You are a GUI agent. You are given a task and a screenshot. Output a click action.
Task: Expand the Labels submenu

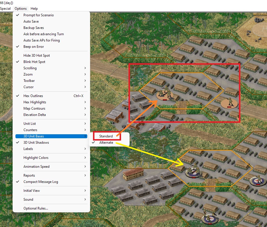[x=51, y=149]
